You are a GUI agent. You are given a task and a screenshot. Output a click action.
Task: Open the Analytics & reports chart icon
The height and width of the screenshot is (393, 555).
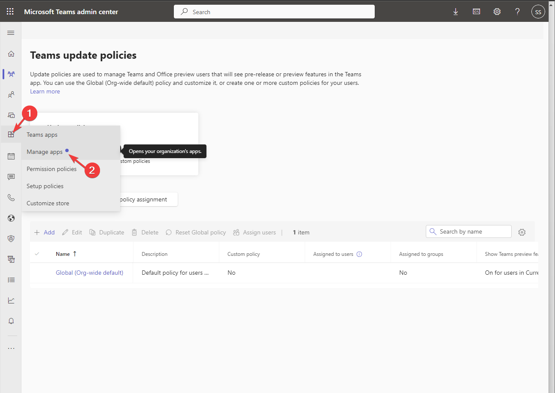[x=11, y=300]
